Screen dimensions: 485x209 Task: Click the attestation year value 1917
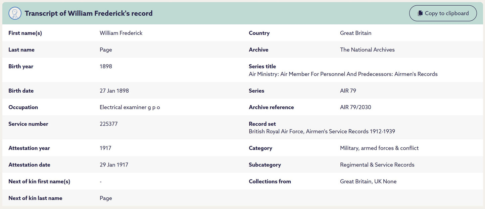(x=105, y=148)
